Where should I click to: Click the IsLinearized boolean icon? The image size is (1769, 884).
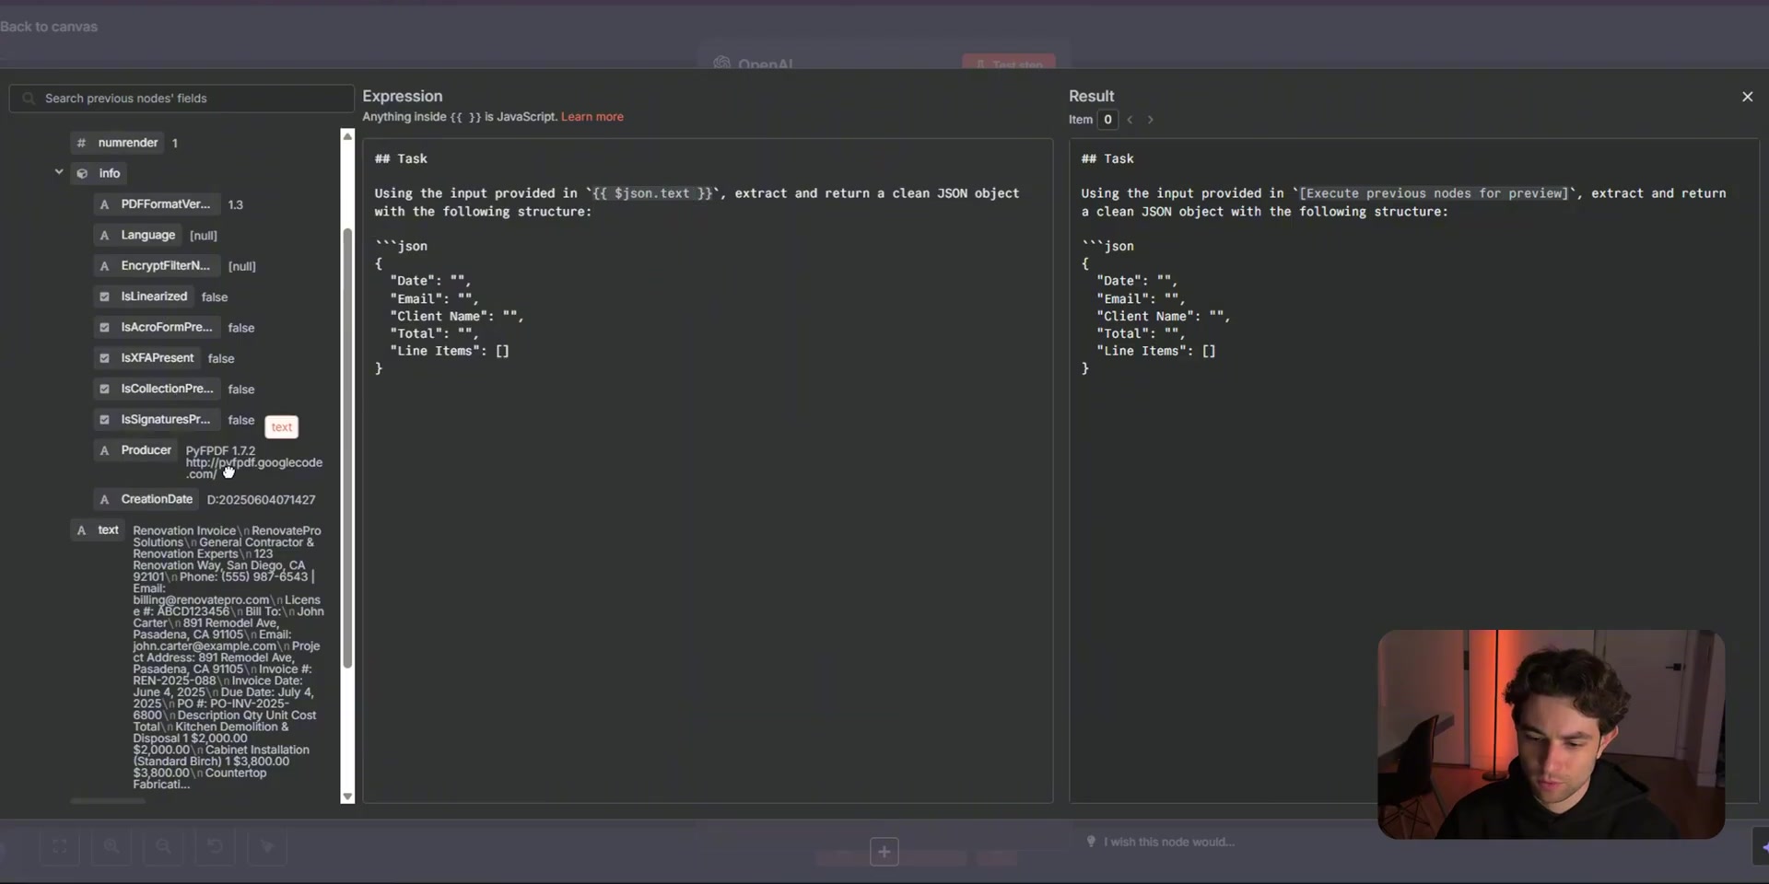point(104,297)
